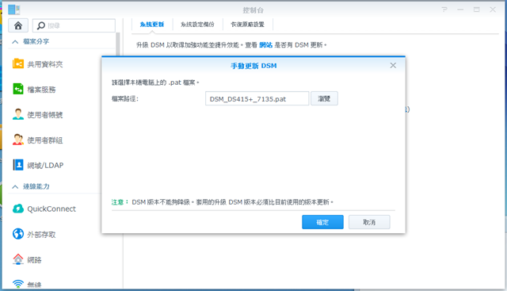Open 共用資料夾 shared folder icon
507x291 pixels.
tap(18, 63)
